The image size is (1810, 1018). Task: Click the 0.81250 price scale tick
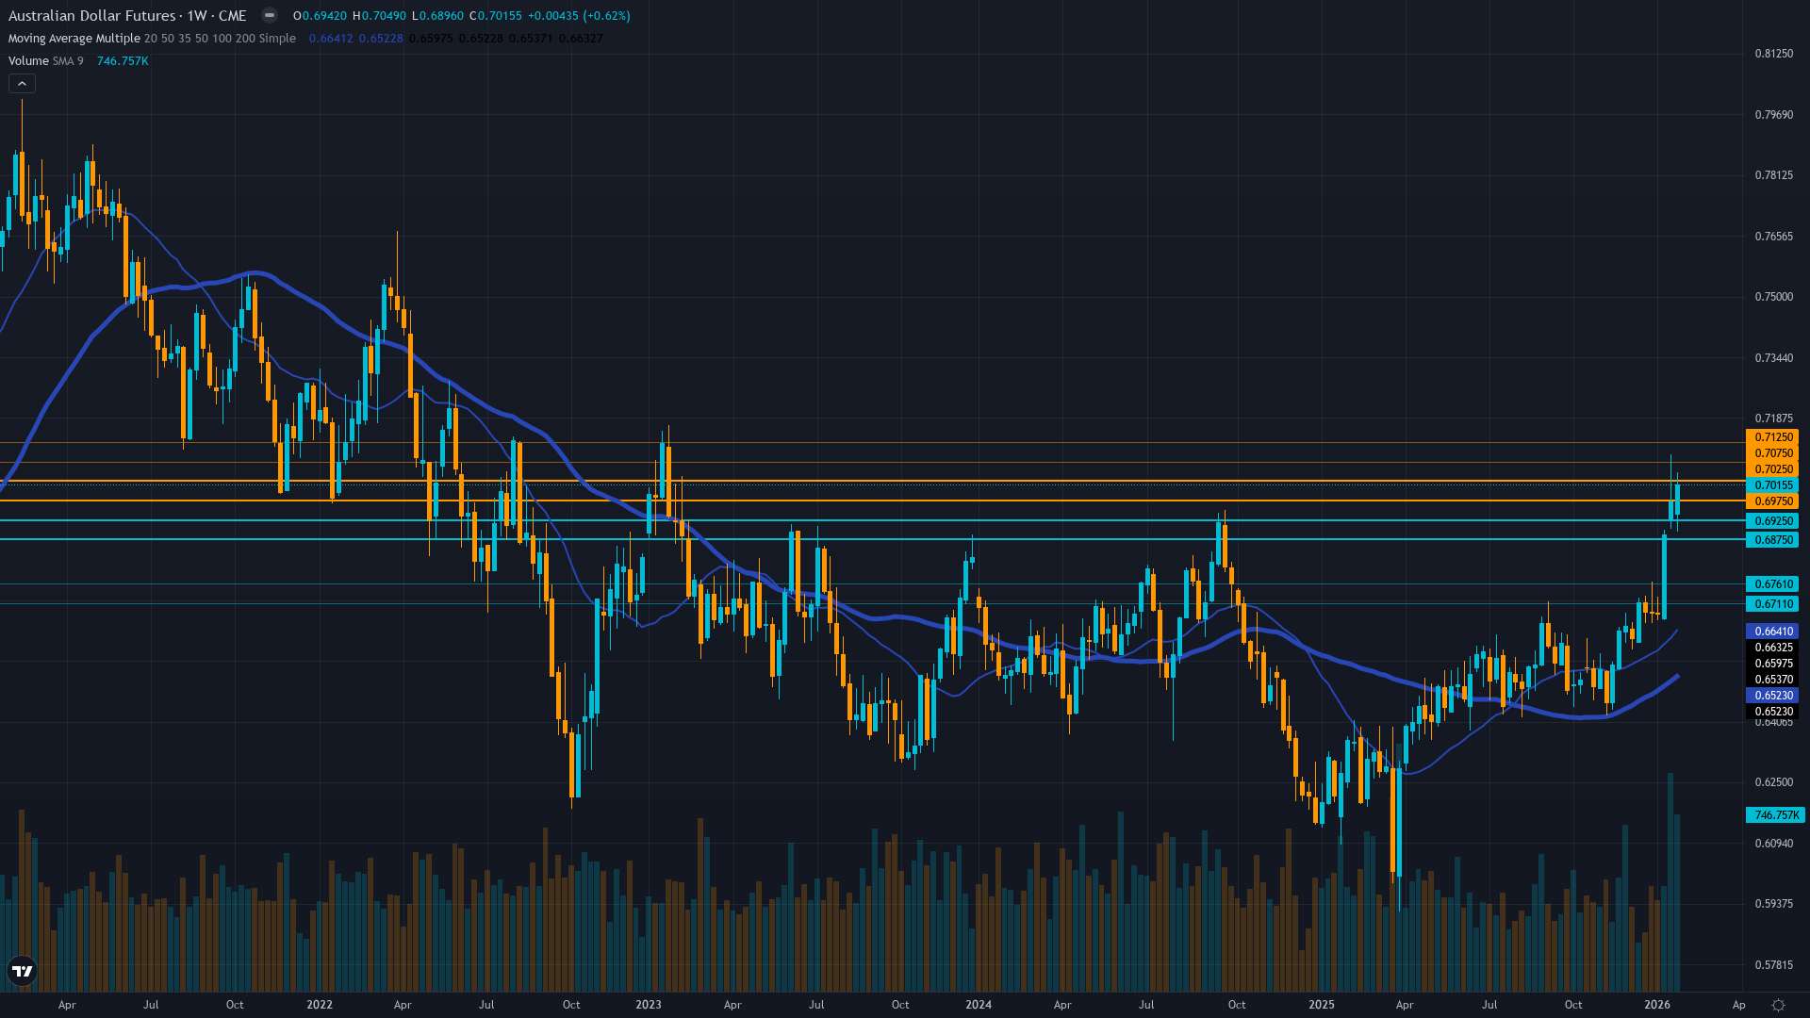(x=1773, y=54)
